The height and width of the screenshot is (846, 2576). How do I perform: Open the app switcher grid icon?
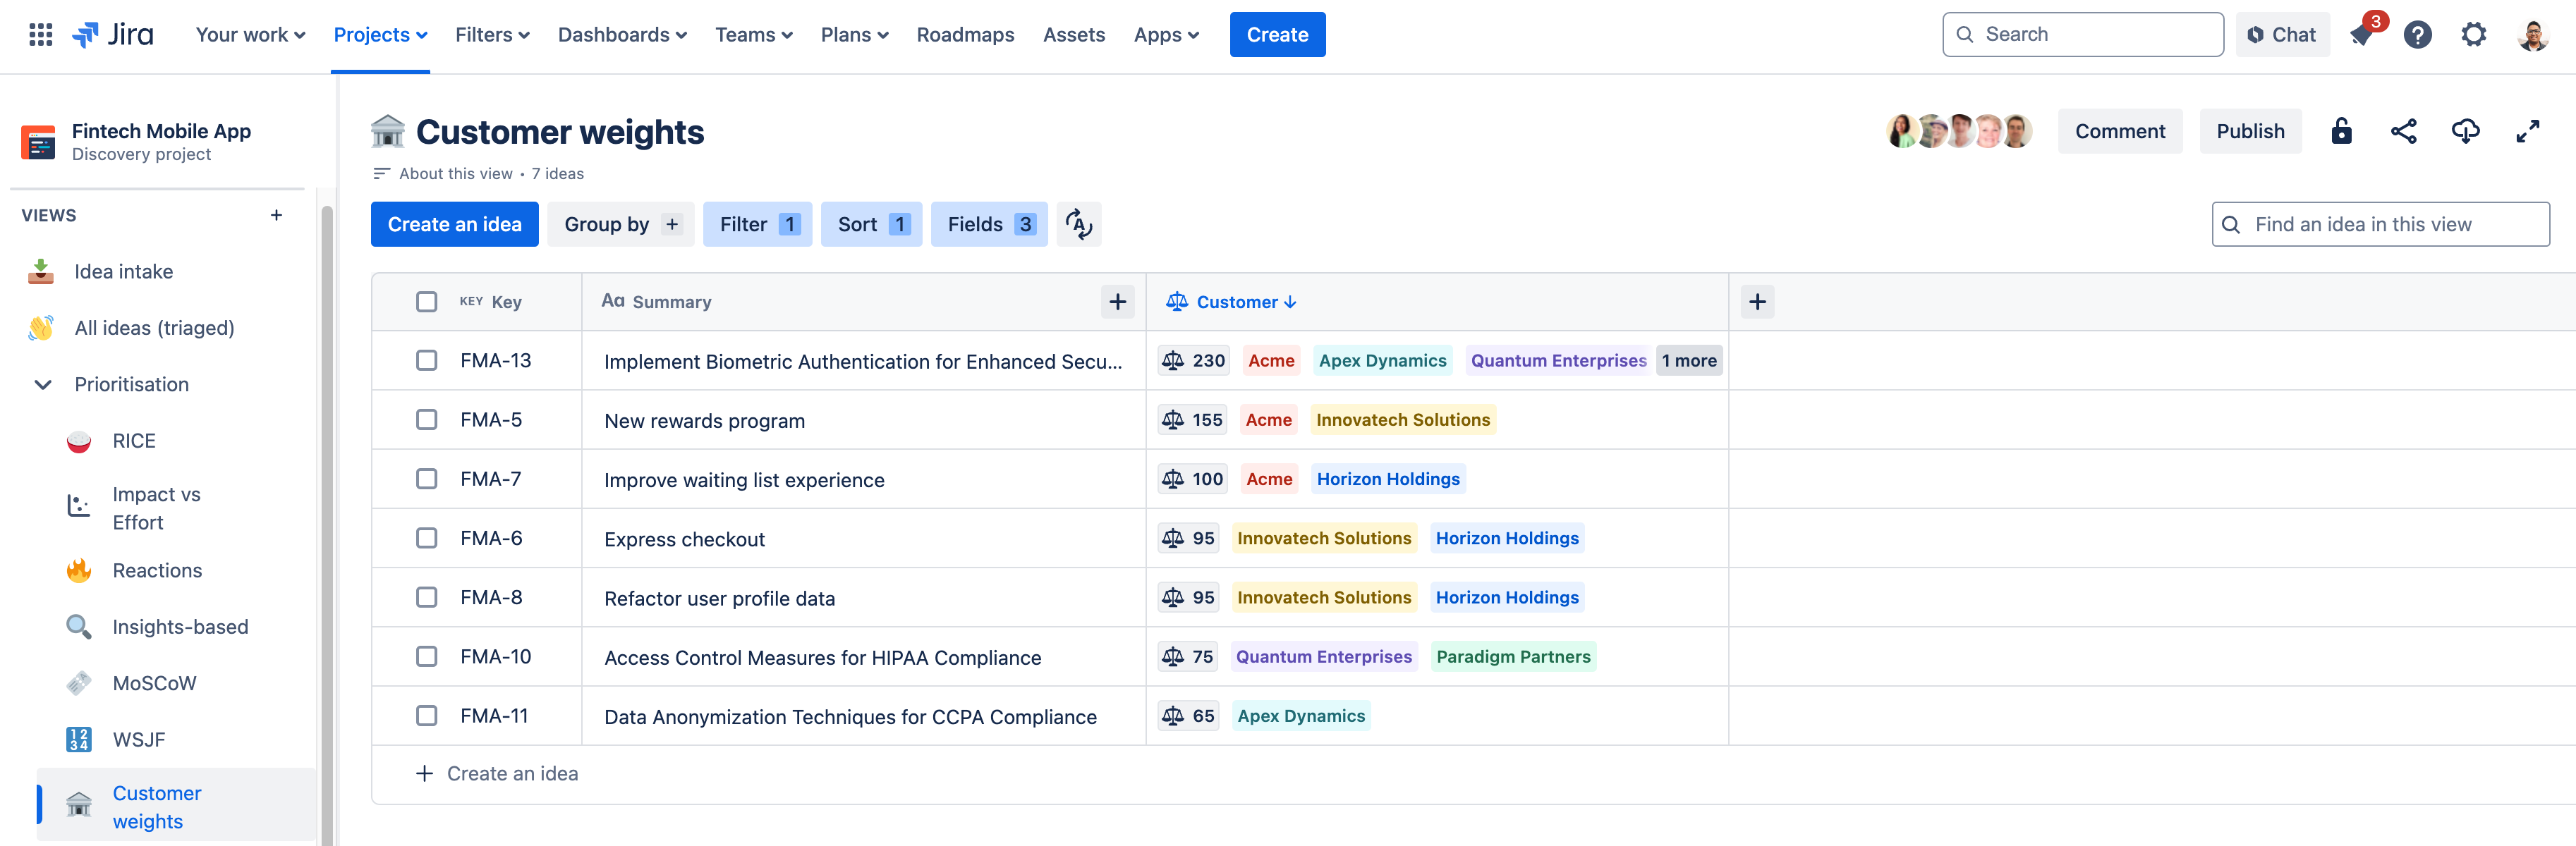pyautogui.click(x=40, y=35)
